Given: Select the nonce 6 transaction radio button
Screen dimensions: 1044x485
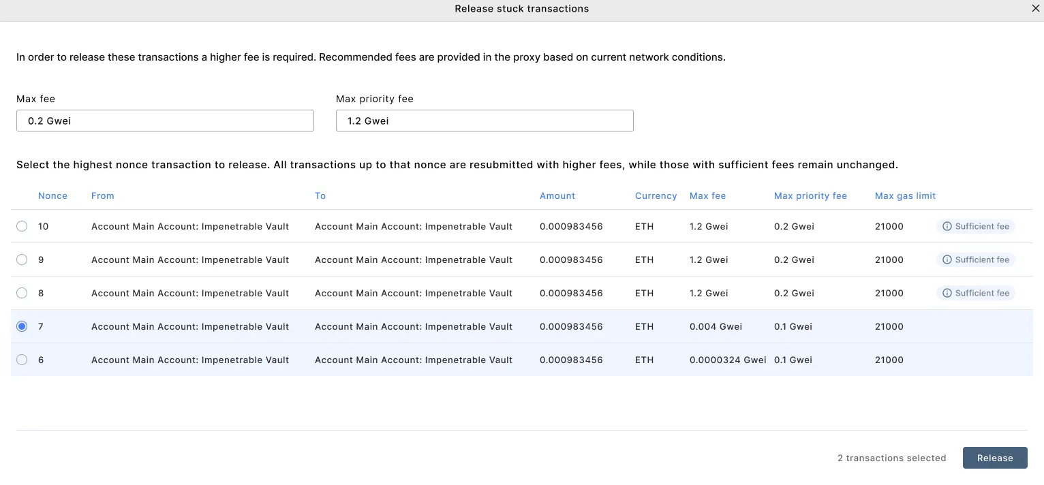Looking at the screenshot, I should (22, 360).
